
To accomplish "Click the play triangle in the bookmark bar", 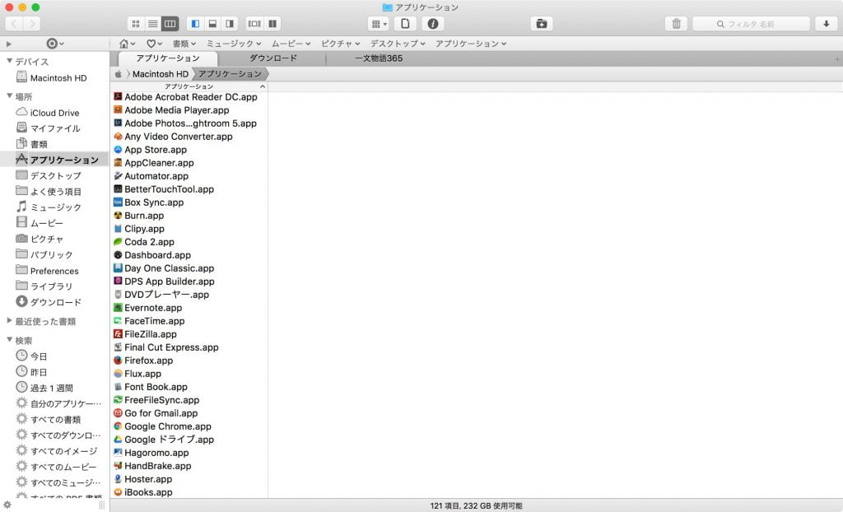I will tap(8, 44).
